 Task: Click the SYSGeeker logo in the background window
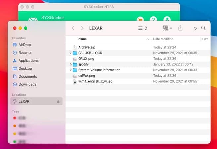tap(33, 19)
